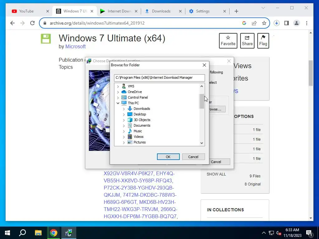The width and height of the screenshot is (319, 239).
Task: Click the Google search icon in address bar
Action: click(244, 23)
